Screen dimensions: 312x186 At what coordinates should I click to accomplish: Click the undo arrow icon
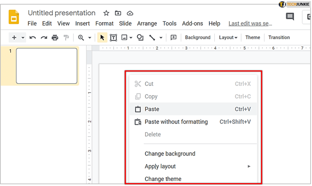coord(33,38)
